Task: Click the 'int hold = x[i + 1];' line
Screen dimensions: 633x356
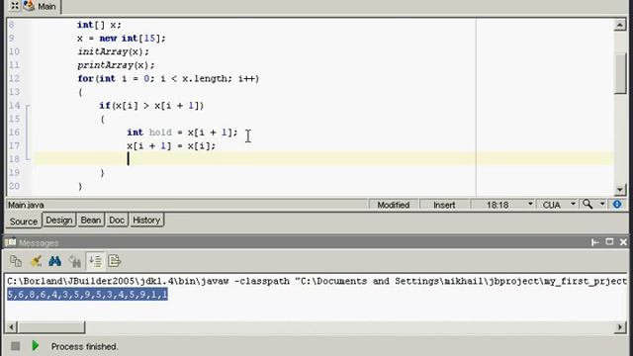Action: pyautogui.click(x=182, y=133)
